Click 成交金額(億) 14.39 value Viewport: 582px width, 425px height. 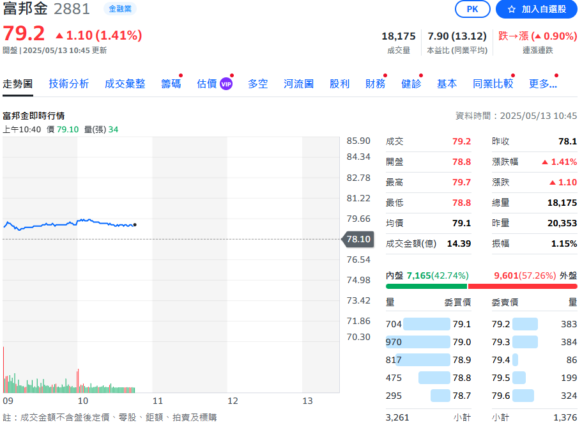[459, 243]
